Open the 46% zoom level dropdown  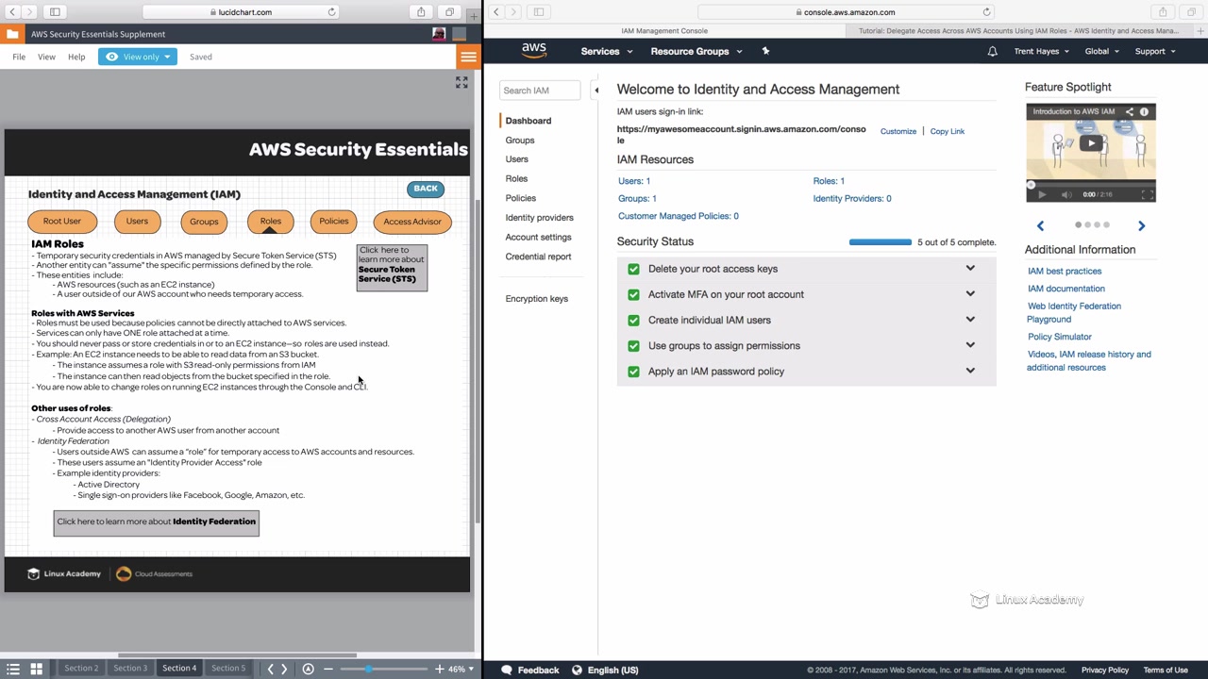click(x=461, y=669)
